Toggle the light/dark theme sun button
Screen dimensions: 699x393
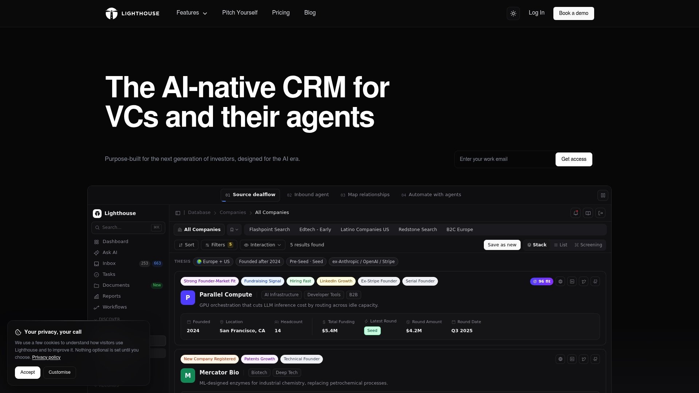tap(513, 13)
